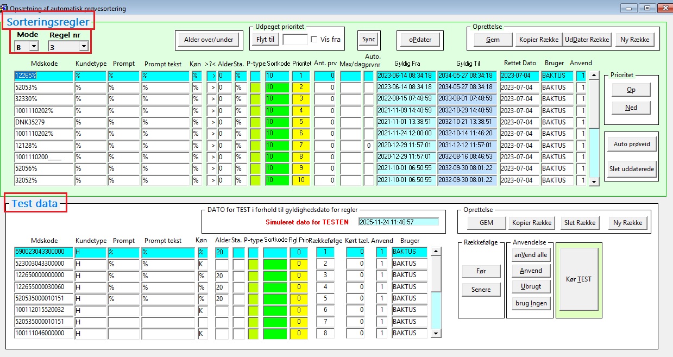Enable the Vis fra checkbox

314,39
